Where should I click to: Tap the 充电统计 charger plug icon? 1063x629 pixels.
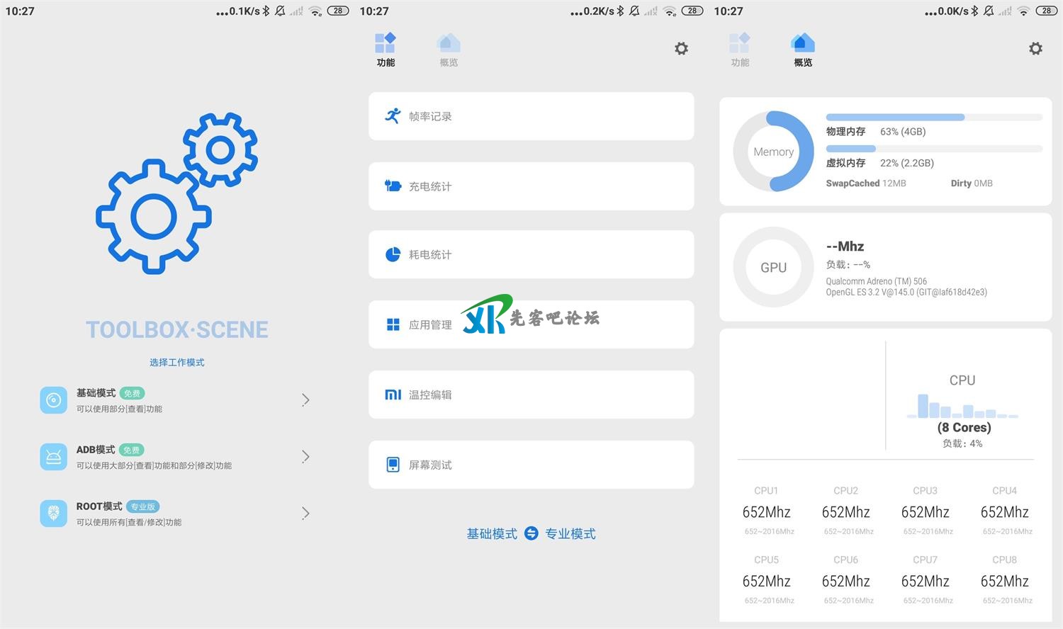tap(393, 186)
